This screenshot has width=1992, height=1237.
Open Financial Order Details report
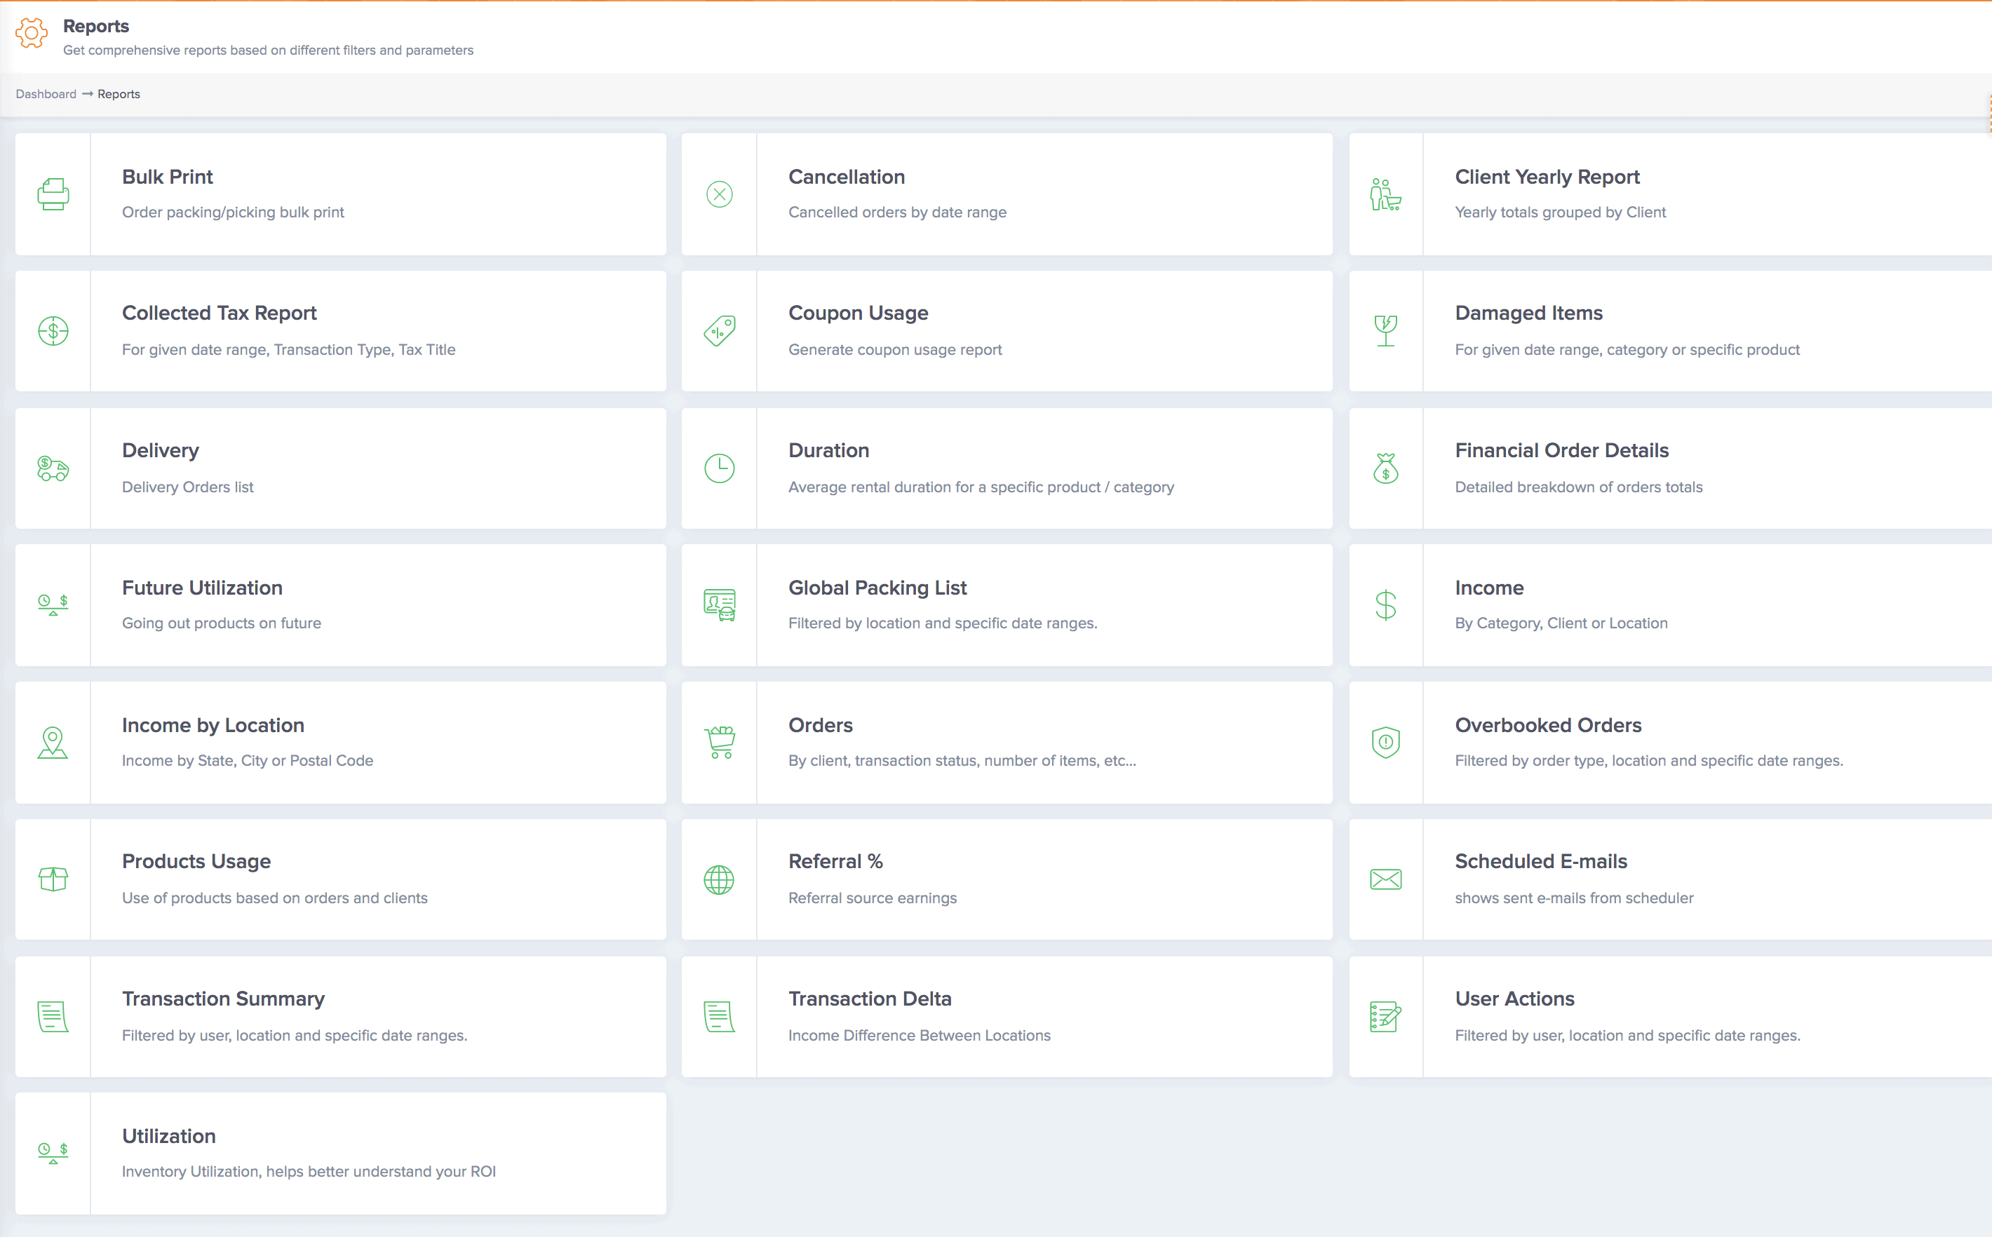click(x=1561, y=451)
